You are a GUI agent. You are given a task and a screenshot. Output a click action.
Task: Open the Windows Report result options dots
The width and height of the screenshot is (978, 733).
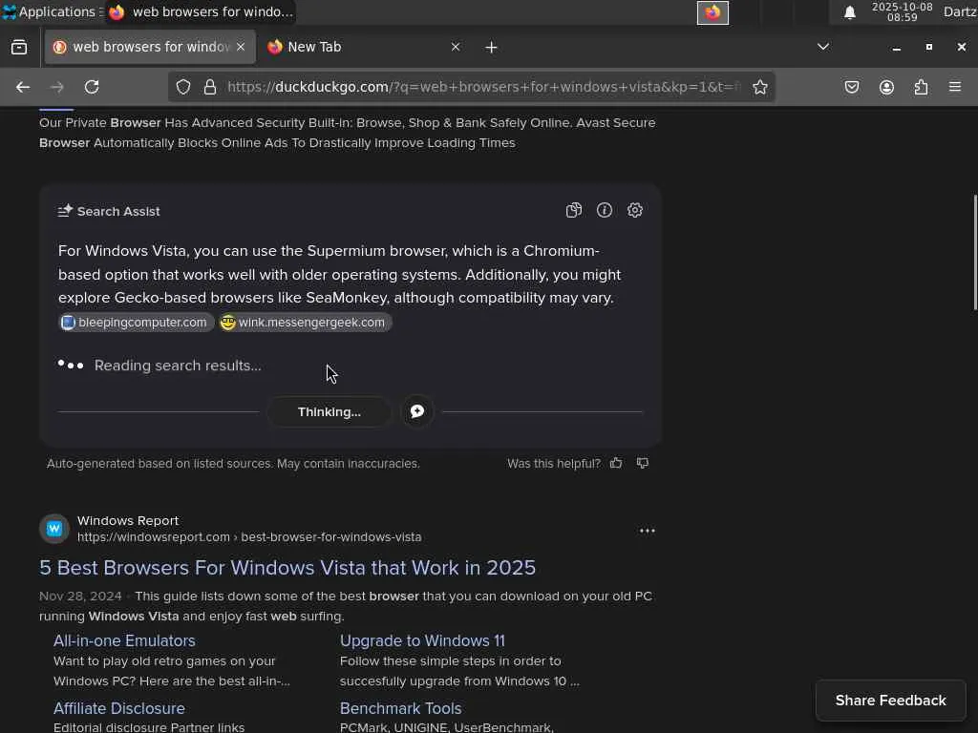click(648, 531)
